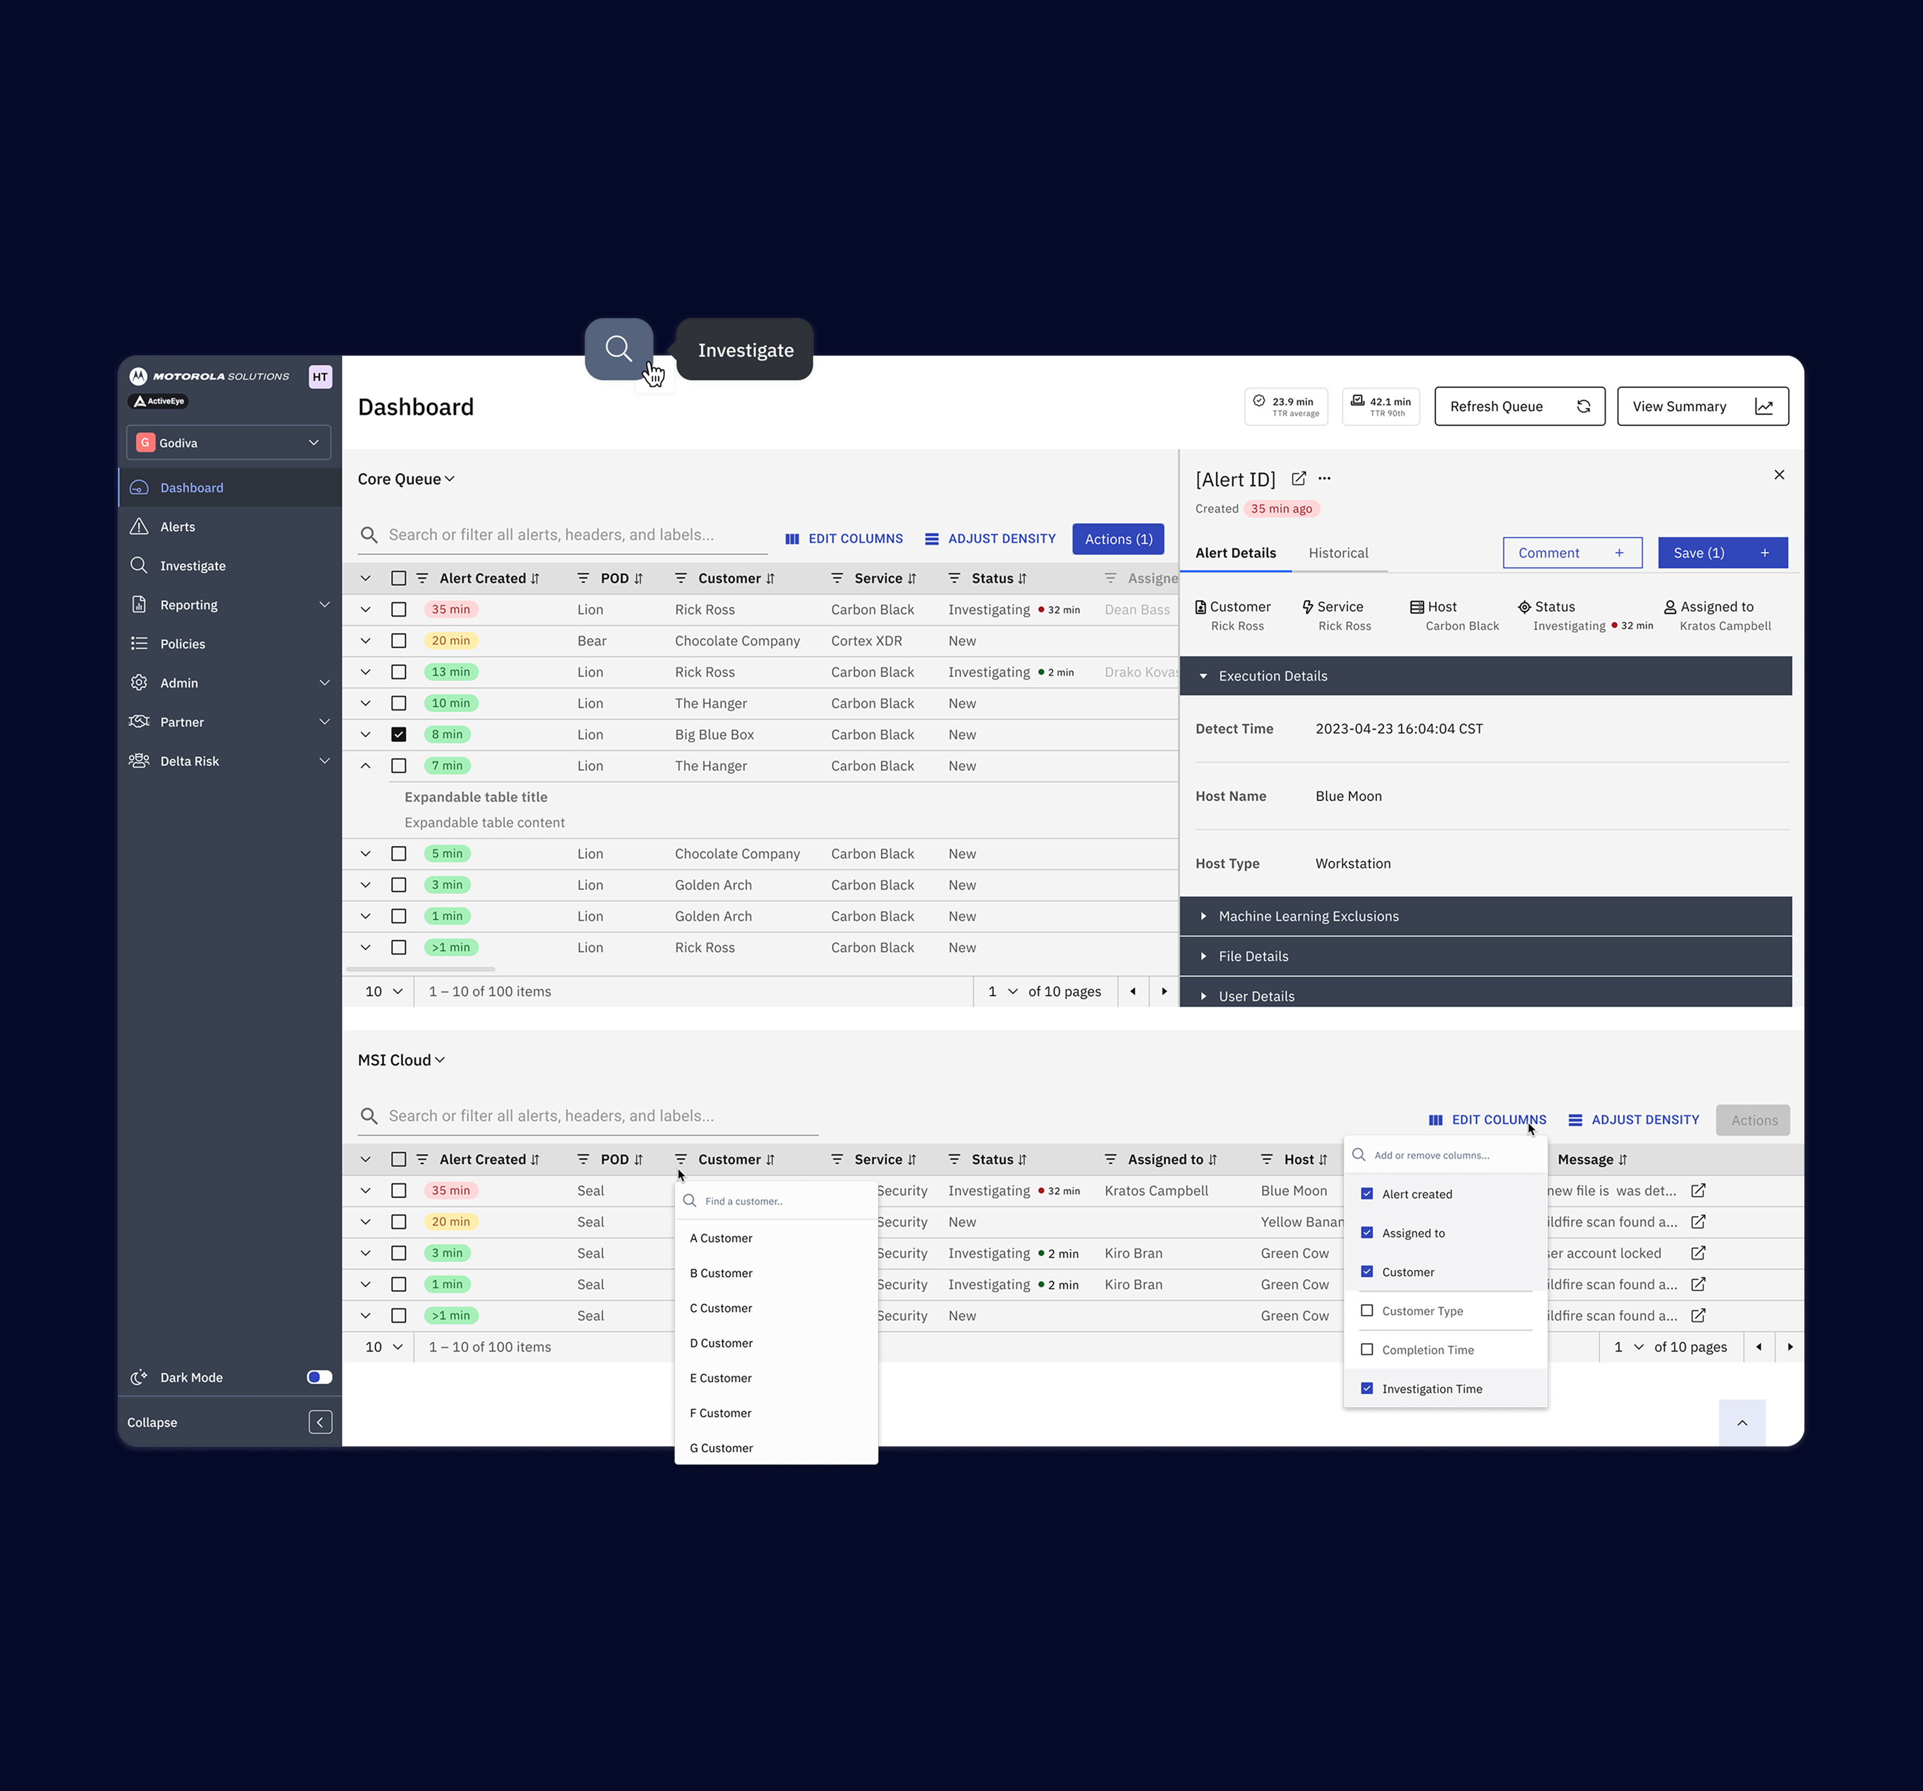The image size is (1923, 1791).
Task: Select C Customer from filter list
Action: pos(776,1308)
